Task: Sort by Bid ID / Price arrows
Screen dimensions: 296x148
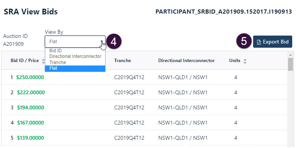Action: pos(43,61)
